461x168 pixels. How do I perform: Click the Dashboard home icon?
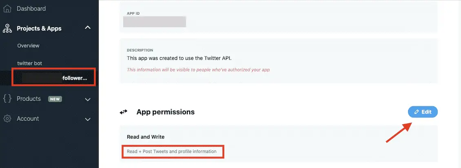(x=7, y=9)
